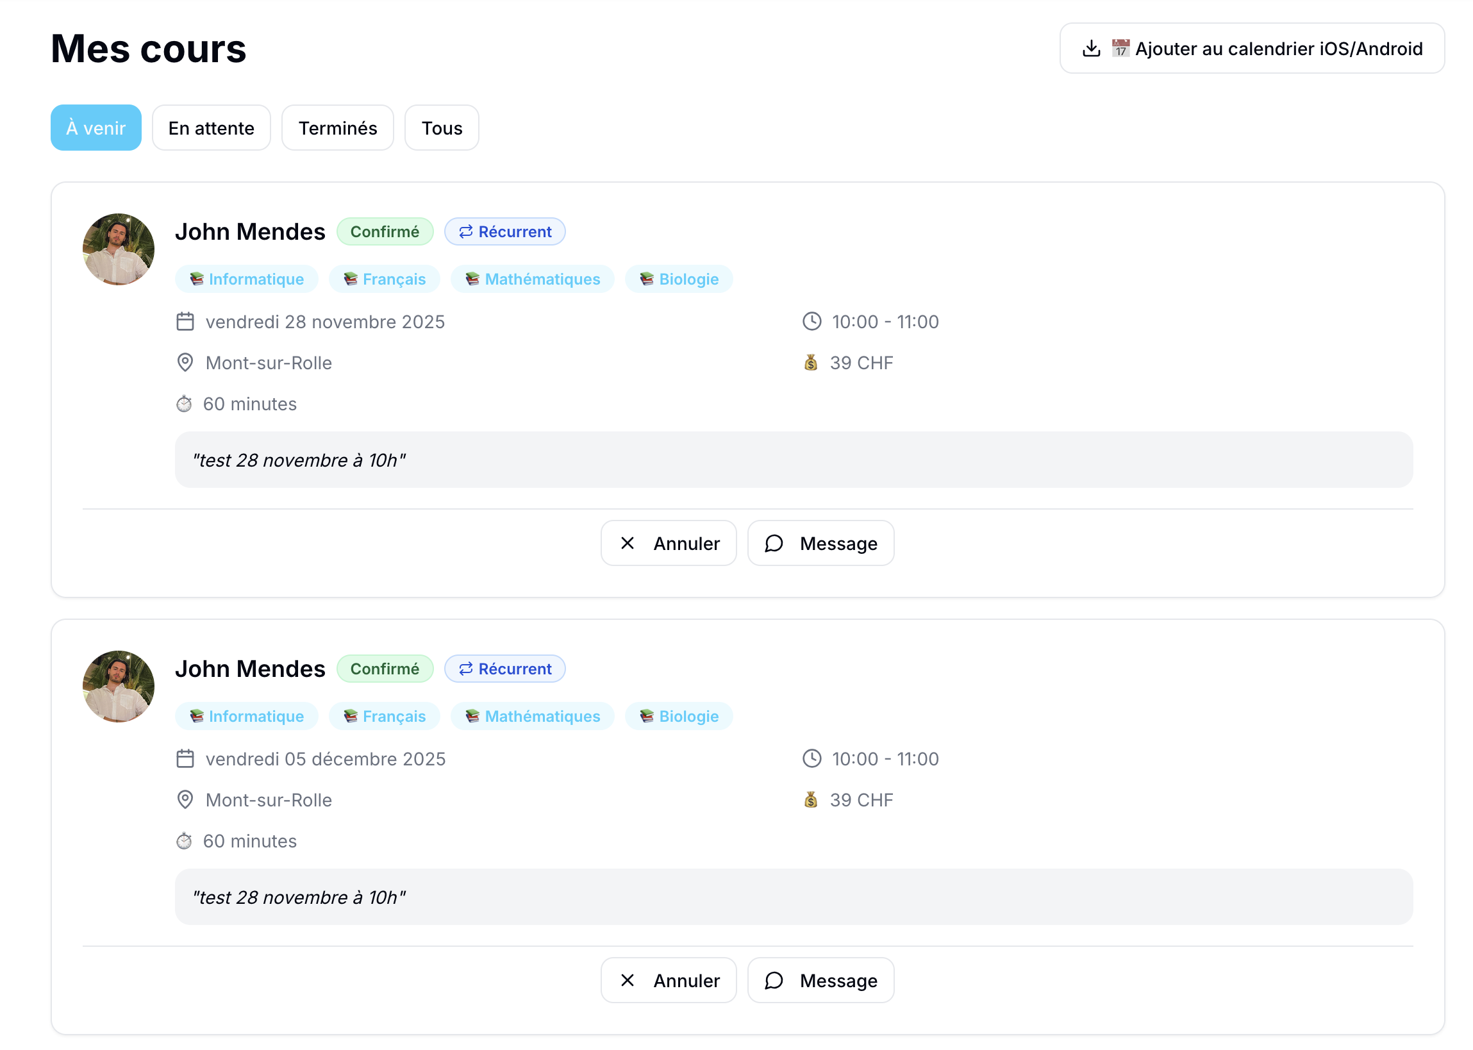1473x1050 pixels.
Task: Click stopwatch icon in the 28 novembre card
Action: [184, 404]
